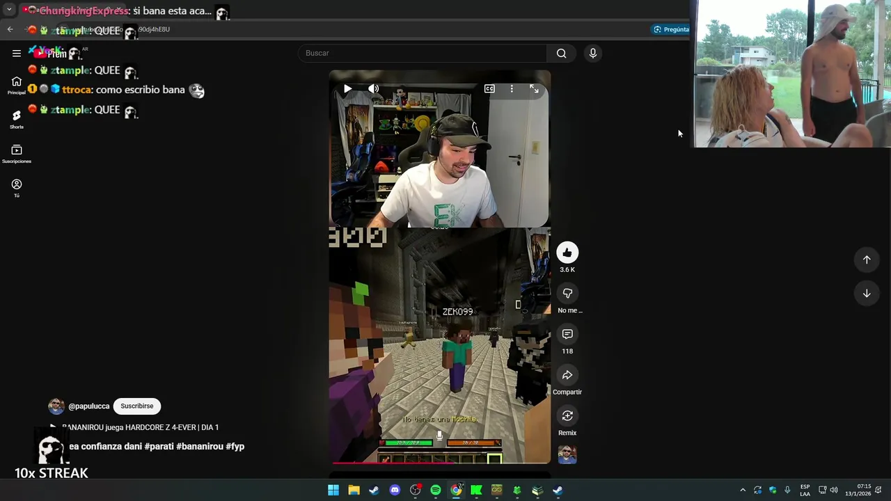The width and height of the screenshot is (891, 501).
Task: Expand the Short to fullscreen
Action: coord(534,88)
